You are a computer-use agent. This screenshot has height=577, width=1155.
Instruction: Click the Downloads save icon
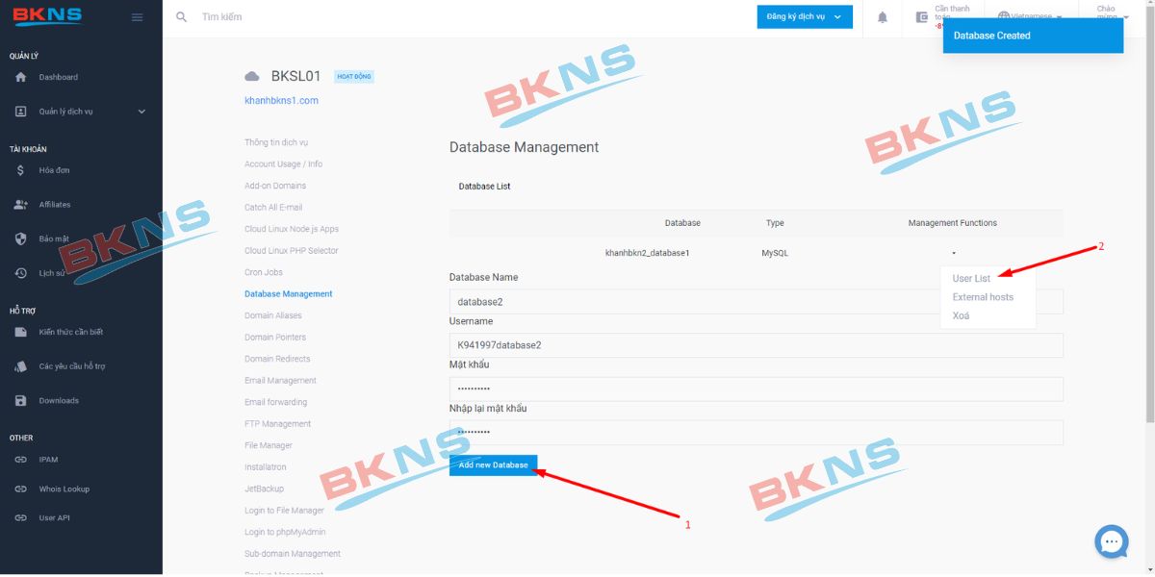pos(21,401)
